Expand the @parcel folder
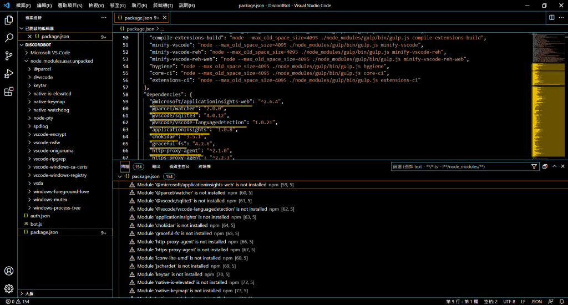 pos(29,69)
